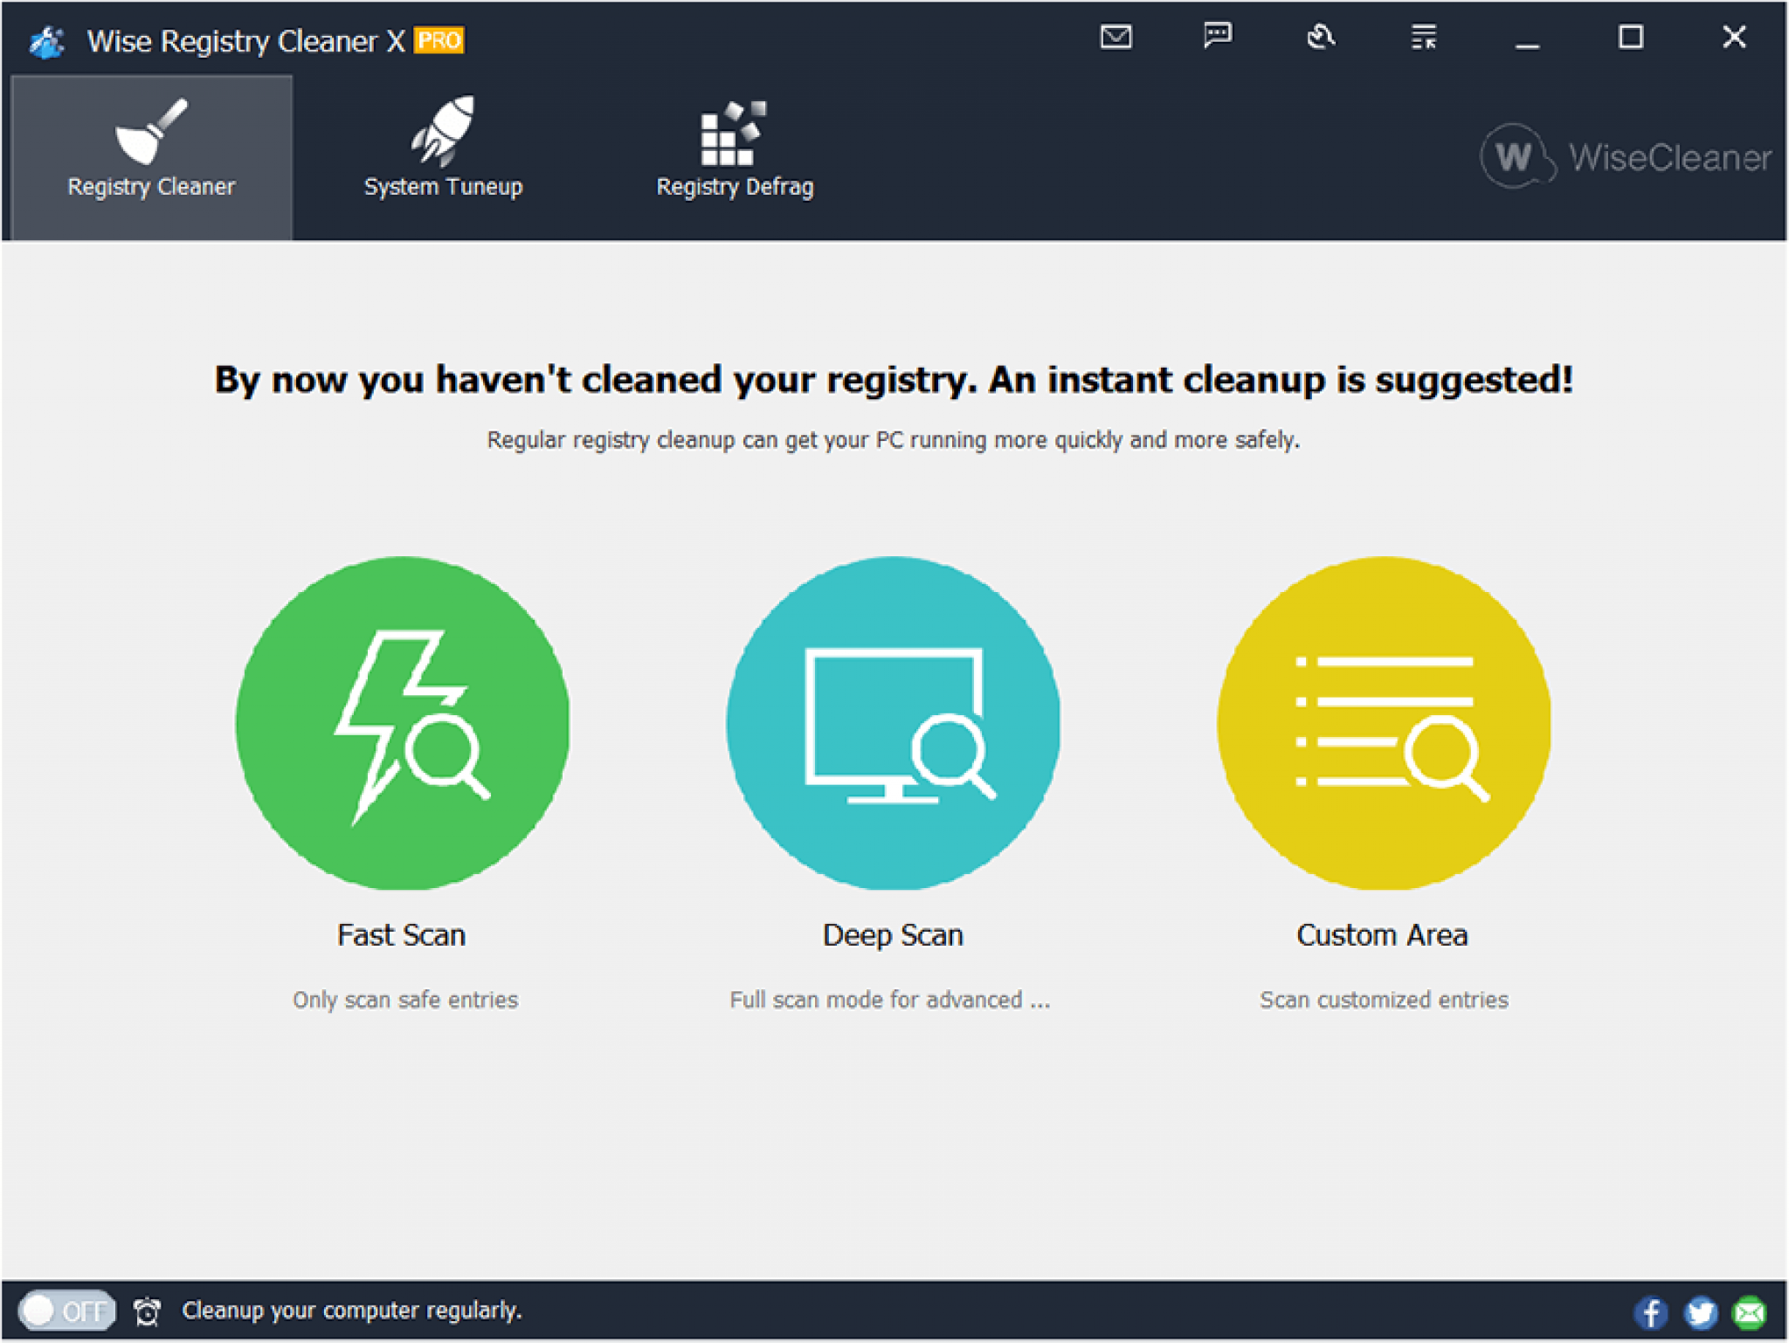
Task: Close the Wise Registry Cleaner window
Action: 1734,37
